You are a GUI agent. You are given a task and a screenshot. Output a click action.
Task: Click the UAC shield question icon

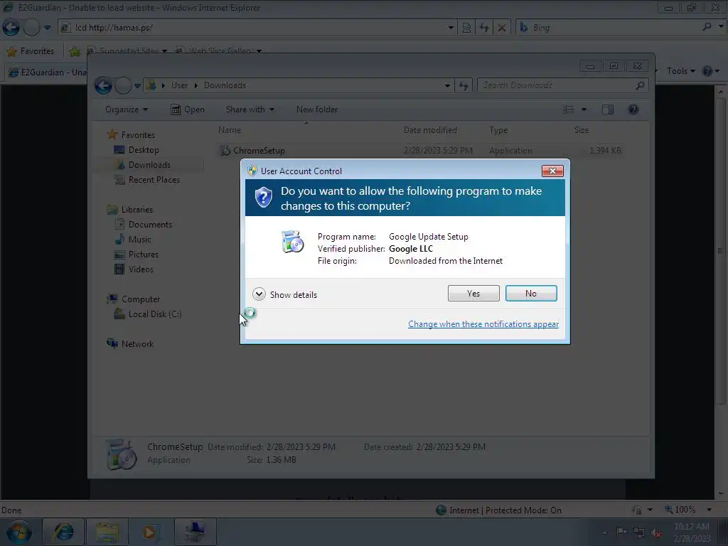[263, 198]
